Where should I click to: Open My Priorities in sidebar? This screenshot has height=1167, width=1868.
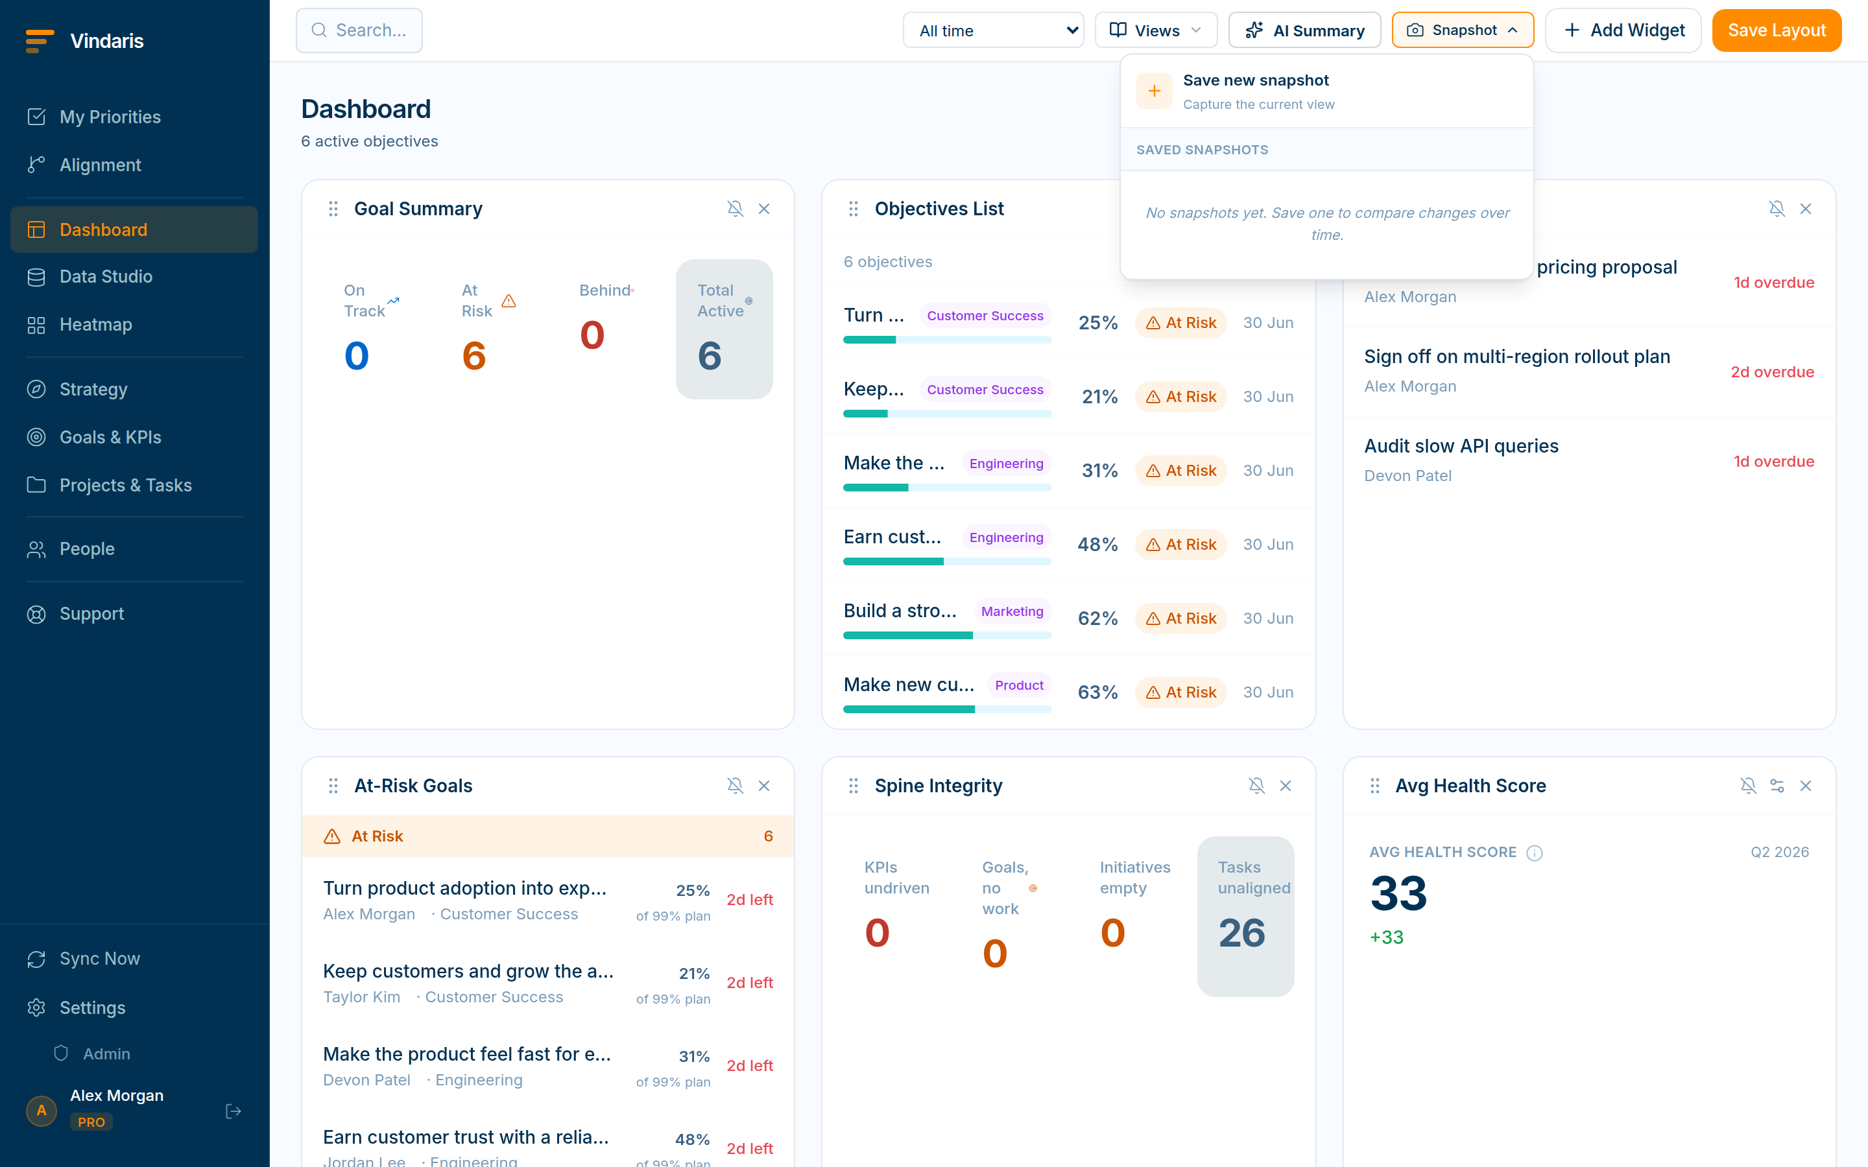tap(134, 117)
